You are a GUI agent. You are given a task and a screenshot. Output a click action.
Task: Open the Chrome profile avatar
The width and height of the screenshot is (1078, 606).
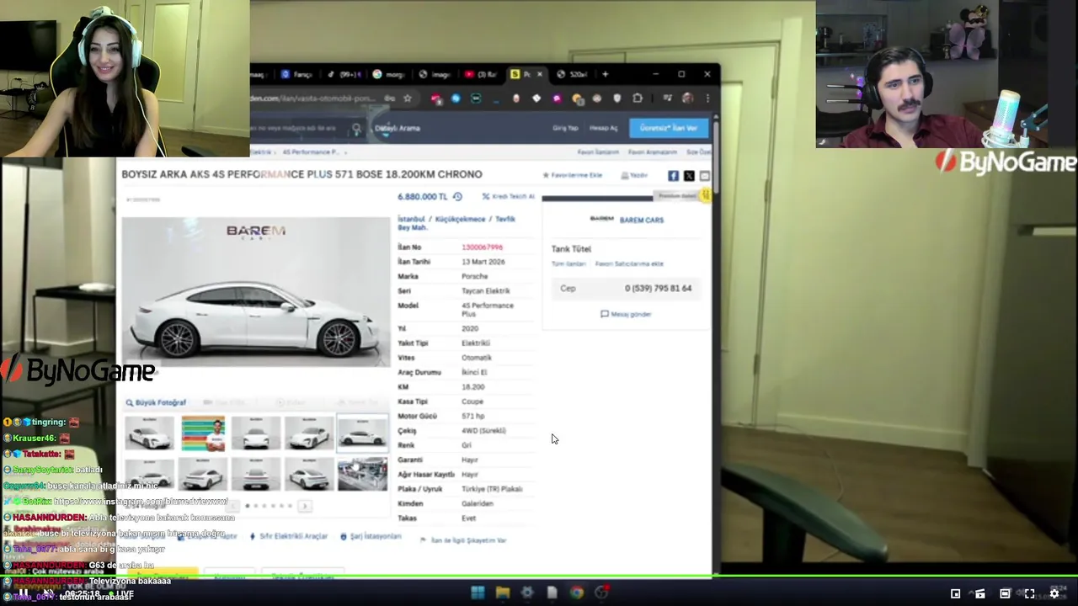(x=688, y=98)
